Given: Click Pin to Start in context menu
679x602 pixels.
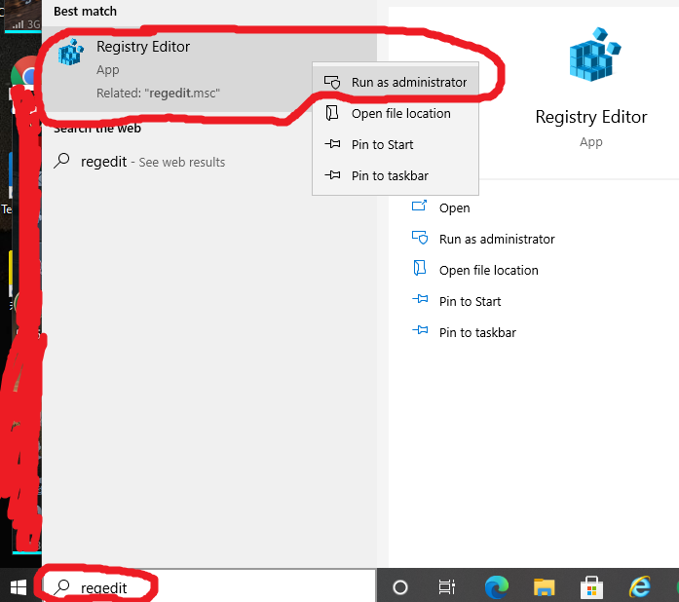Looking at the screenshot, I should coord(396,144).
